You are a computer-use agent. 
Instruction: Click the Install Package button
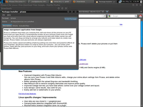click(70, 19)
